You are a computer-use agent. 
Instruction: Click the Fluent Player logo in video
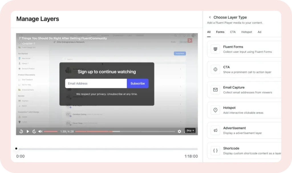[190, 40]
